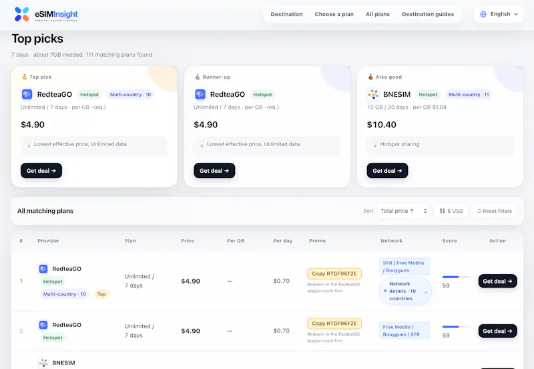Click the globe language icon
Image resolution: width=534 pixels, height=369 pixels.
click(483, 14)
